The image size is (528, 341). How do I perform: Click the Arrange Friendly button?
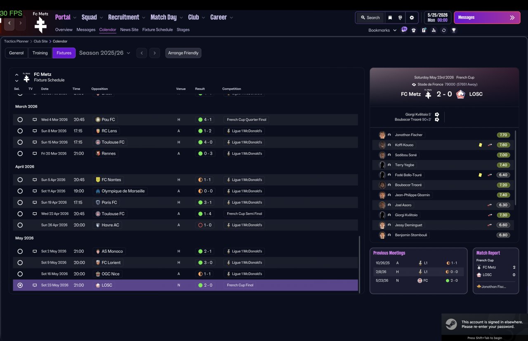coord(183,53)
